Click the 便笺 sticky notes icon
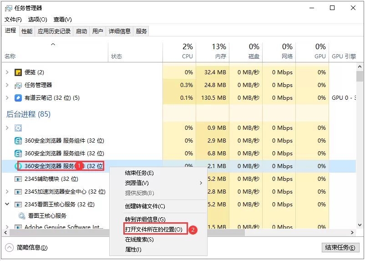 point(18,72)
